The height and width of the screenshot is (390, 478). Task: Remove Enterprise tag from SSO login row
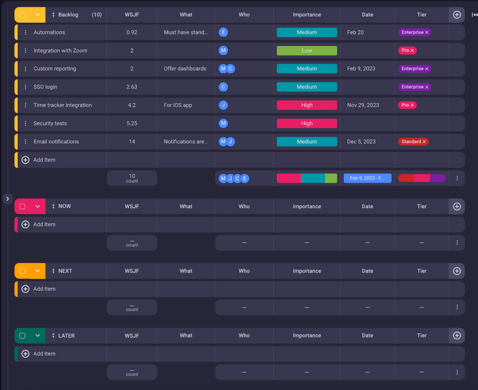point(427,87)
